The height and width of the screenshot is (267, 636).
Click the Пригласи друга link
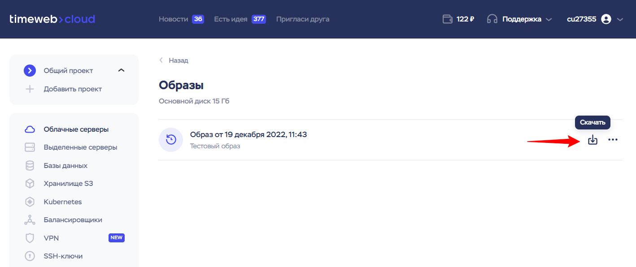(x=303, y=19)
